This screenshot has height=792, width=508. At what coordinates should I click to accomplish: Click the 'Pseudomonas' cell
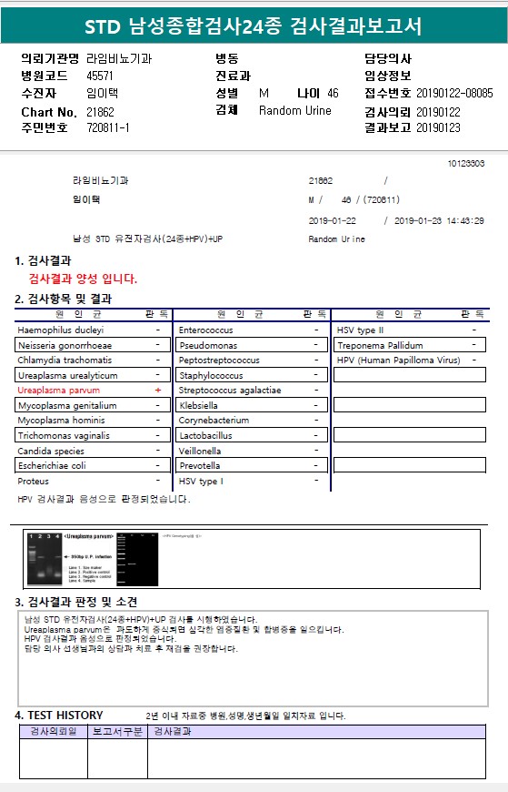(252, 345)
